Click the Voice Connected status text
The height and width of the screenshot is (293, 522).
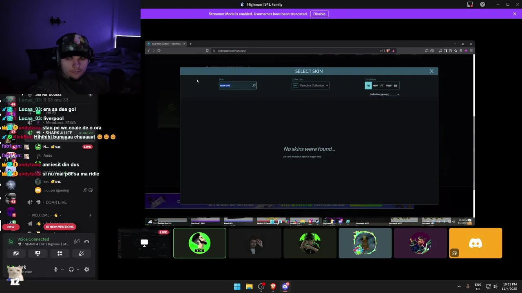pyautogui.click(x=33, y=239)
